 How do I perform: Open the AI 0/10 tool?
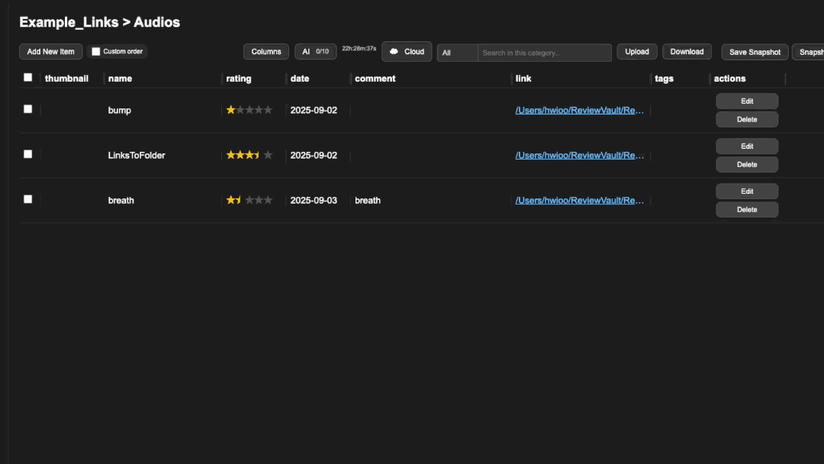(315, 52)
